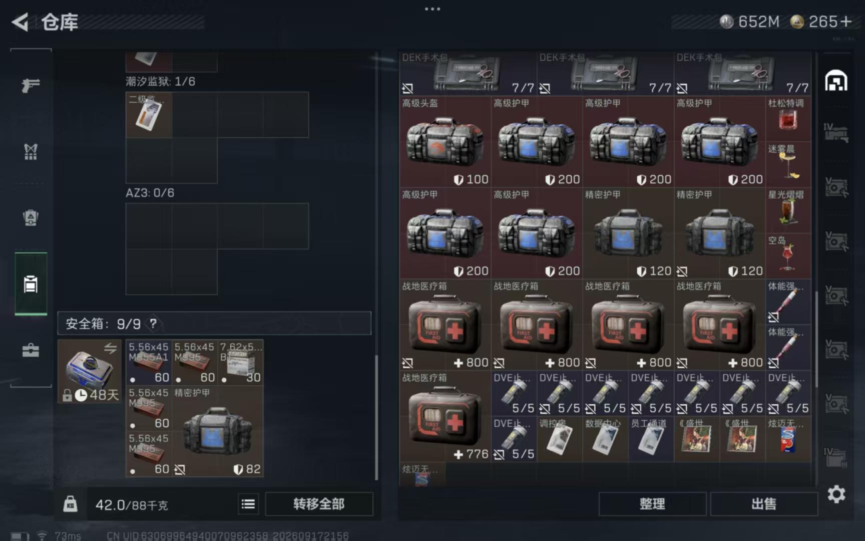Select the 员工通道 keycard
The width and height of the screenshot is (865, 541).
pyautogui.click(x=651, y=439)
